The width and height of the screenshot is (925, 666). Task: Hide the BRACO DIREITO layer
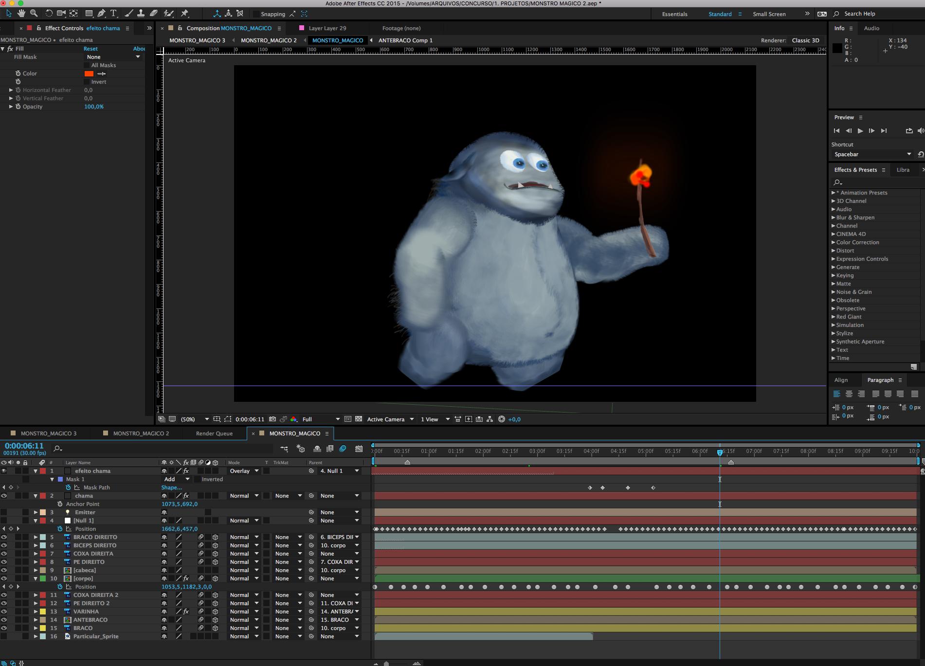[x=4, y=537]
